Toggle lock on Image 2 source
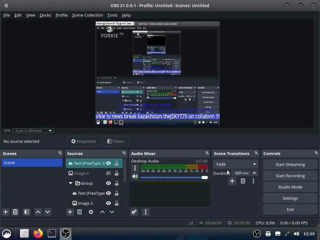This screenshot has height=240, width=320. (117, 203)
